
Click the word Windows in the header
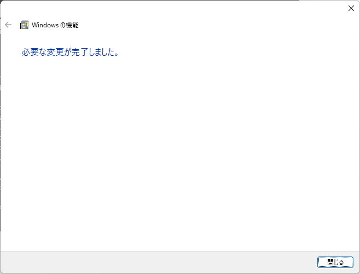(45, 25)
